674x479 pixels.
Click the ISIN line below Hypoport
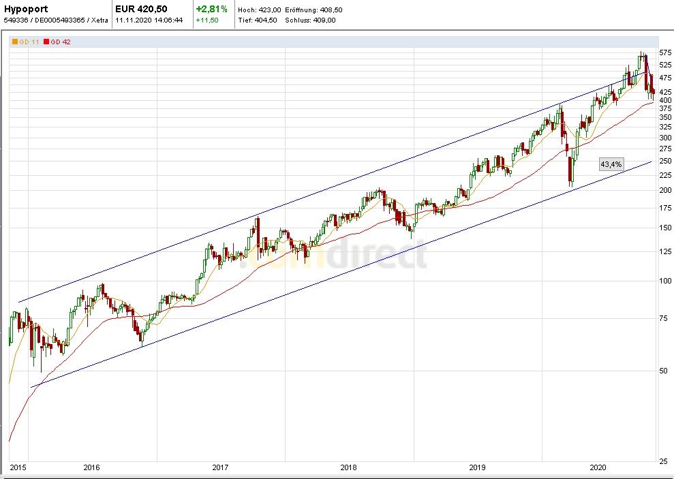[x=46, y=20]
